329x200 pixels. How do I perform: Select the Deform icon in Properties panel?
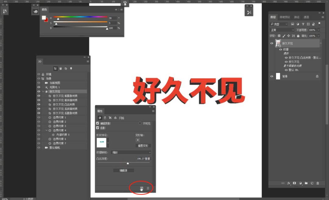click(x=105, y=118)
